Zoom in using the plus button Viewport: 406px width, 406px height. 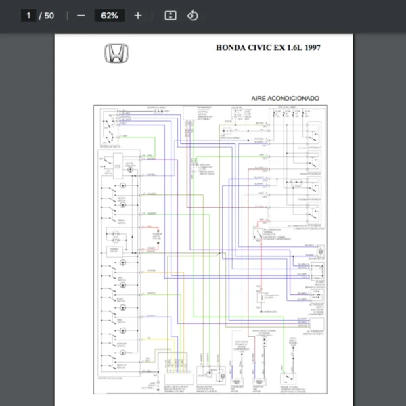click(138, 16)
